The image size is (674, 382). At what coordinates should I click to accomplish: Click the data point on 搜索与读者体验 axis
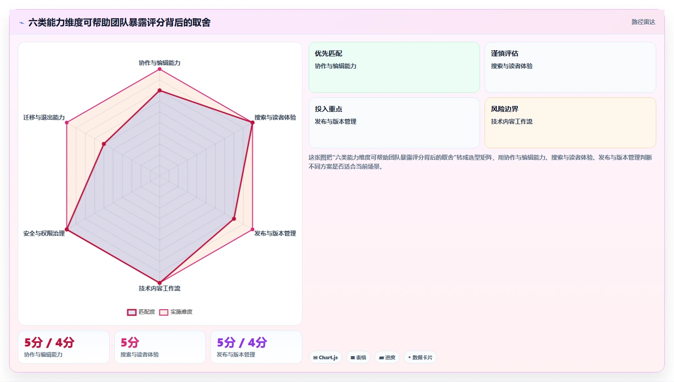(x=253, y=122)
